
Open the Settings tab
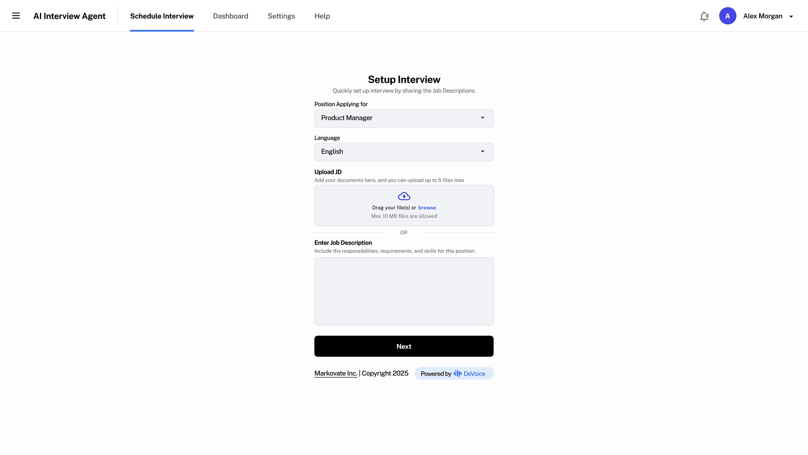[281, 16]
